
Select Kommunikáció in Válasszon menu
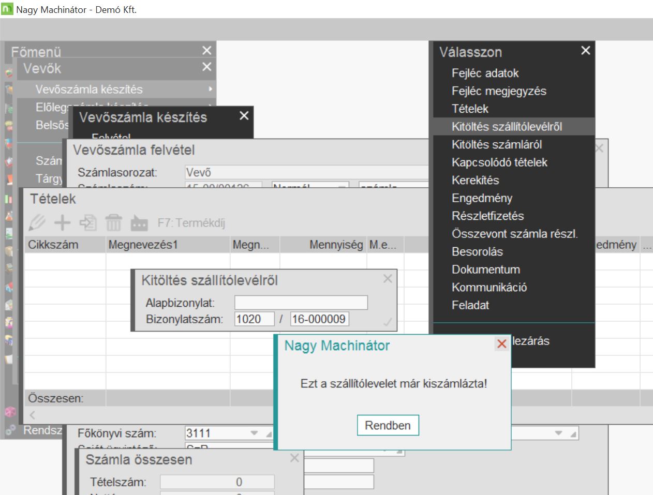pos(489,287)
